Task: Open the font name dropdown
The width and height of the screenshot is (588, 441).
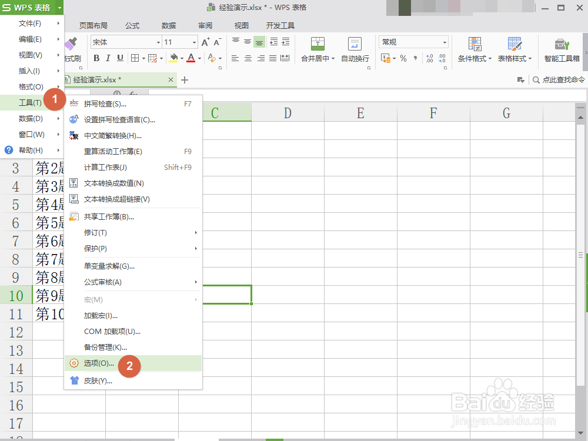Action: (159, 42)
